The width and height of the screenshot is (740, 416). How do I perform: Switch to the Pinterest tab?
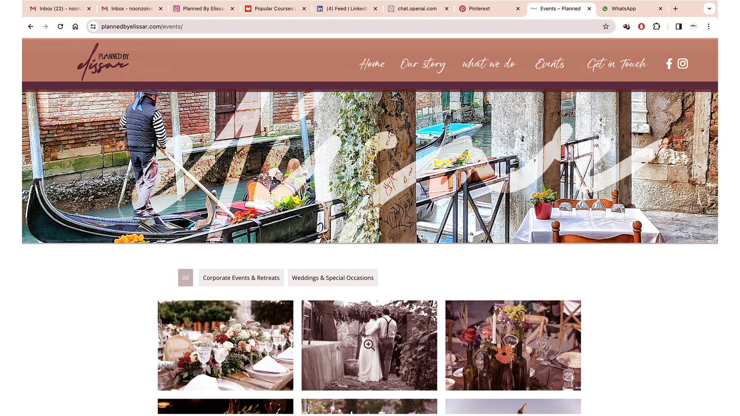point(479,8)
